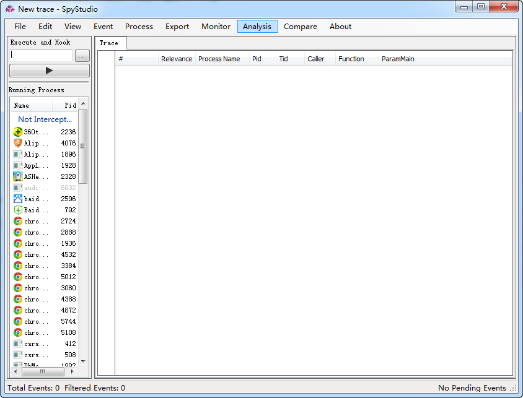
Task: Click the Chrome icon for PID 2888
Action: pos(18,232)
